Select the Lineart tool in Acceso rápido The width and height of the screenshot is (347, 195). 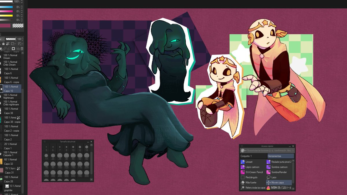pyautogui.click(x=252, y=162)
